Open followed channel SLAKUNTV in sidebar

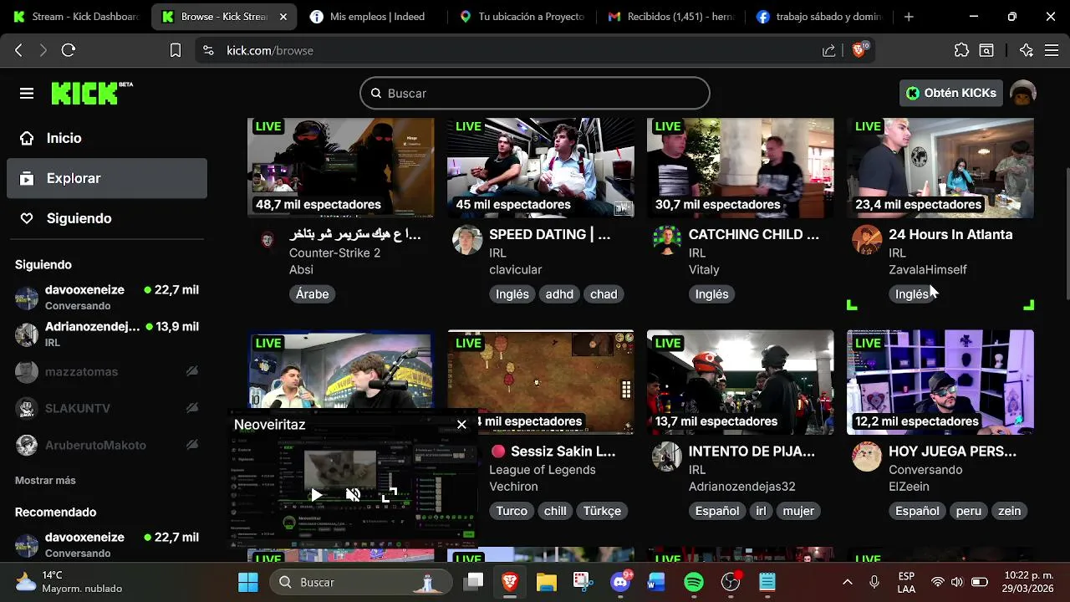point(107,408)
